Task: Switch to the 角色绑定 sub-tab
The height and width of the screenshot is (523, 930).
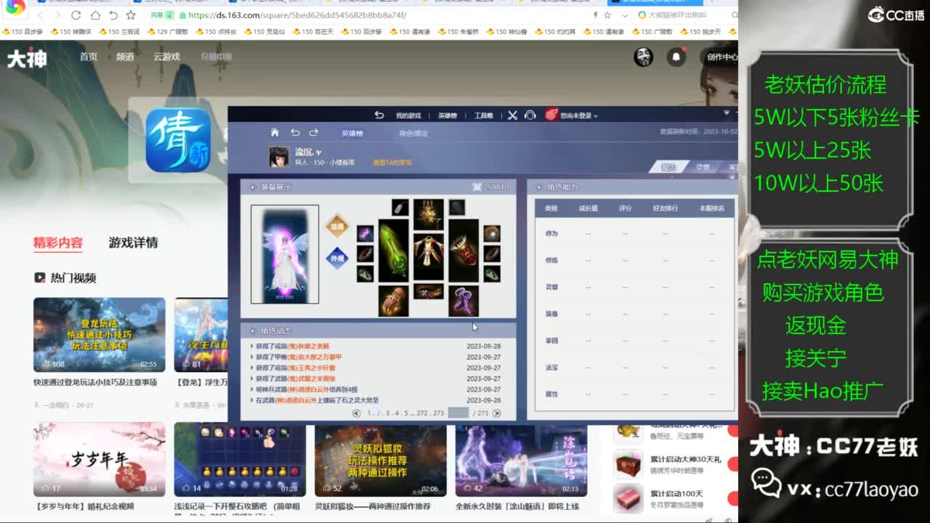Action: pyautogui.click(x=413, y=134)
